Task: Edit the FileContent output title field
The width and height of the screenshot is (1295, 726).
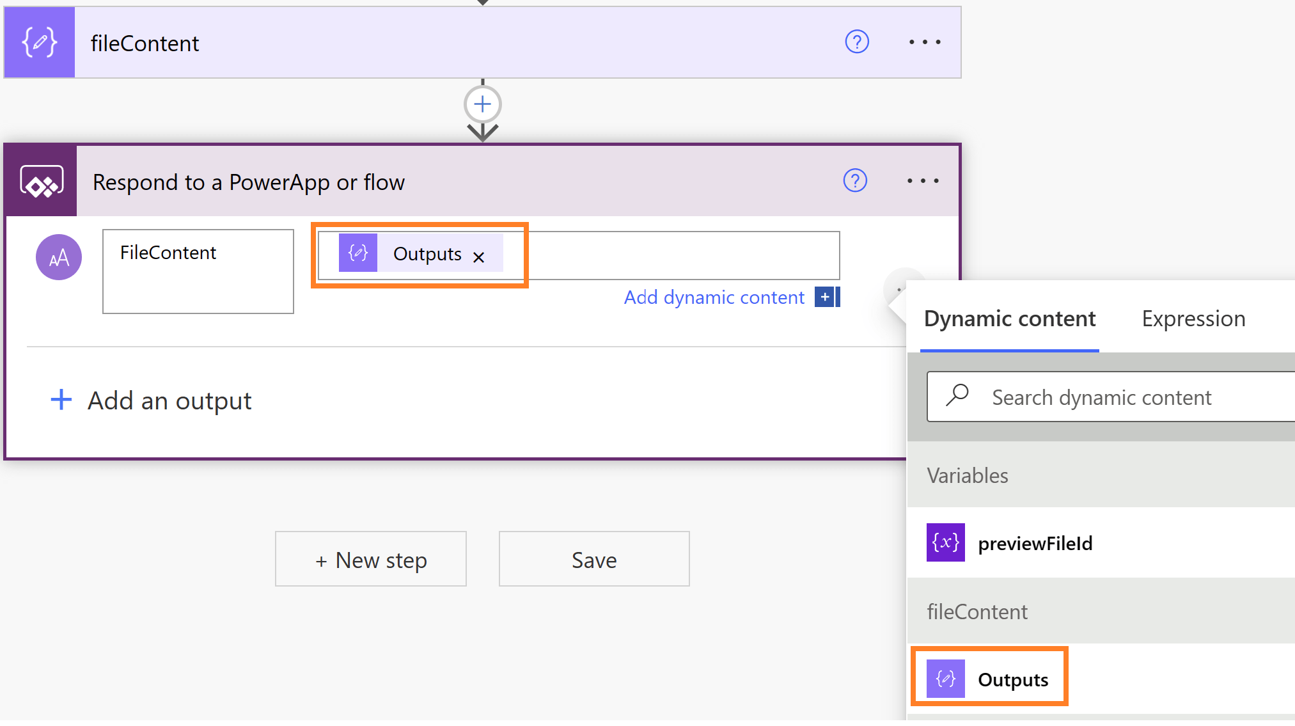Action: point(198,271)
